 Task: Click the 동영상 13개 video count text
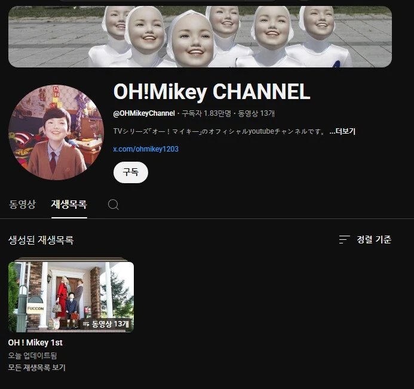[x=256, y=113]
